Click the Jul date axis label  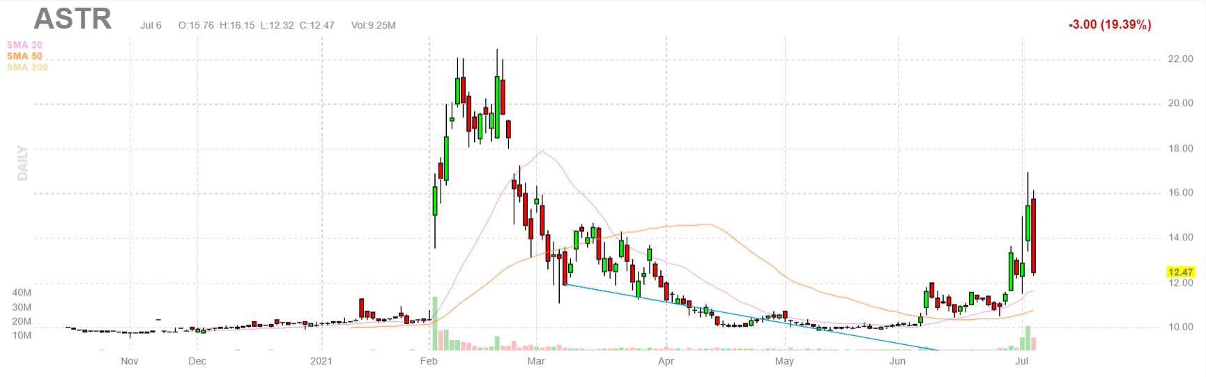click(x=1022, y=361)
